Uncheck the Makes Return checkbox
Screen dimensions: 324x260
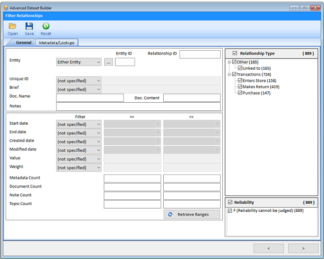(240, 87)
